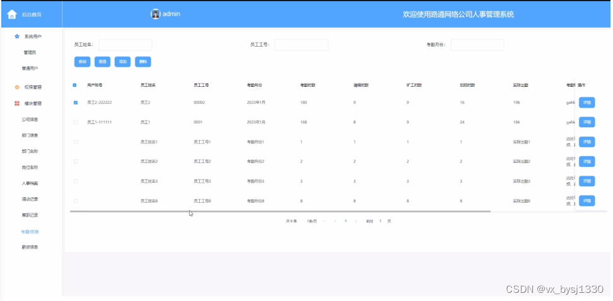The width and height of the screenshot is (613, 301).
Task: Open 详情 for the 员工姓名1 row
Action: point(587,142)
